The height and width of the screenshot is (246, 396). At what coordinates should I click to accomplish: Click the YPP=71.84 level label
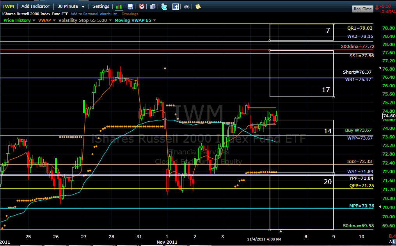pos(361,178)
